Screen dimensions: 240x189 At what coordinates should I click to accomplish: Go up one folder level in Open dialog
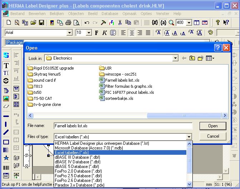193,58
